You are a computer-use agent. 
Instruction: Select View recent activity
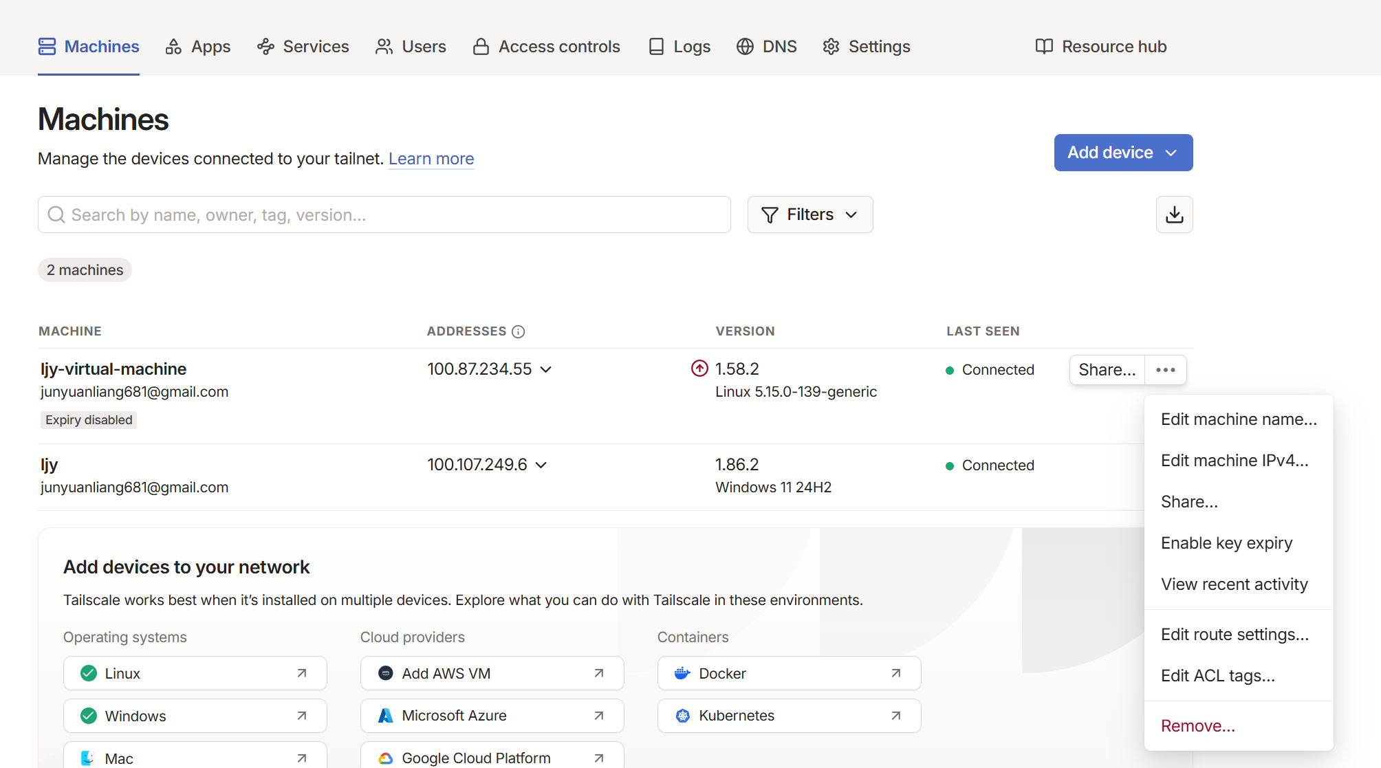[x=1239, y=584]
